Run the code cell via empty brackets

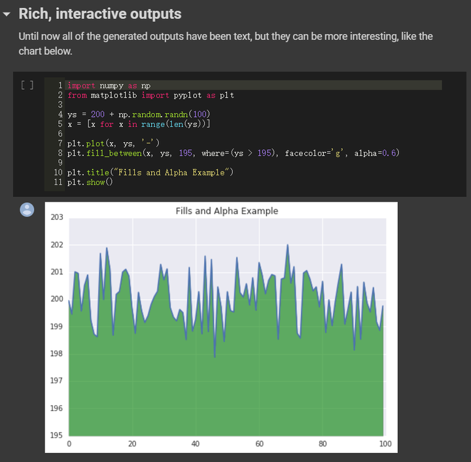click(27, 86)
